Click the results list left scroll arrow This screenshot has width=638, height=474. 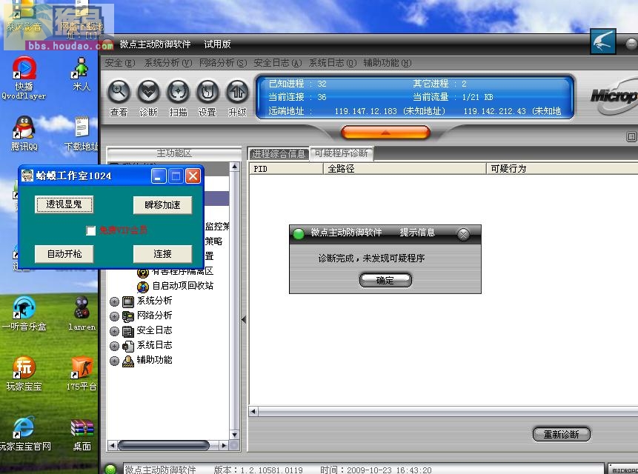253,411
